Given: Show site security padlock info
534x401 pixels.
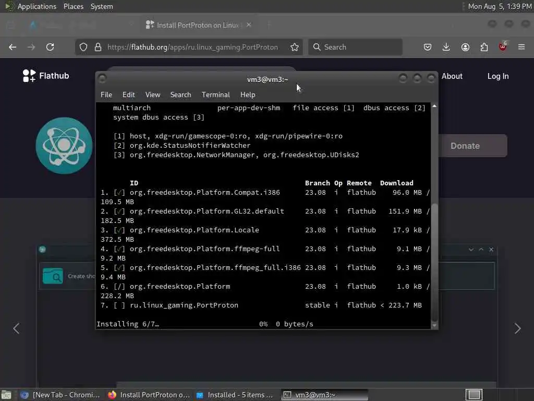Looking at the screenshot, I should [x=98, y=47].
